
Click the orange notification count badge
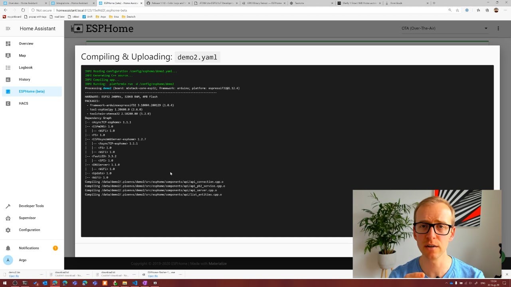tap(55, 248)
